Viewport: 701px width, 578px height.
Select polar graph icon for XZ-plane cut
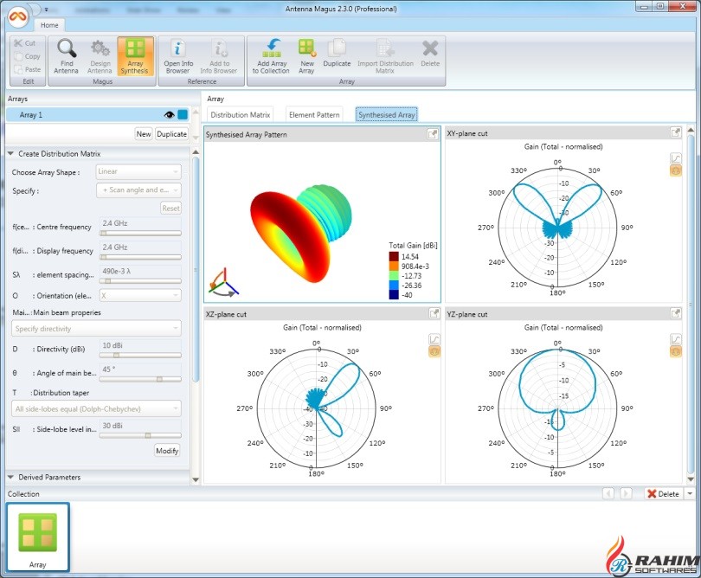click(434, 351)
